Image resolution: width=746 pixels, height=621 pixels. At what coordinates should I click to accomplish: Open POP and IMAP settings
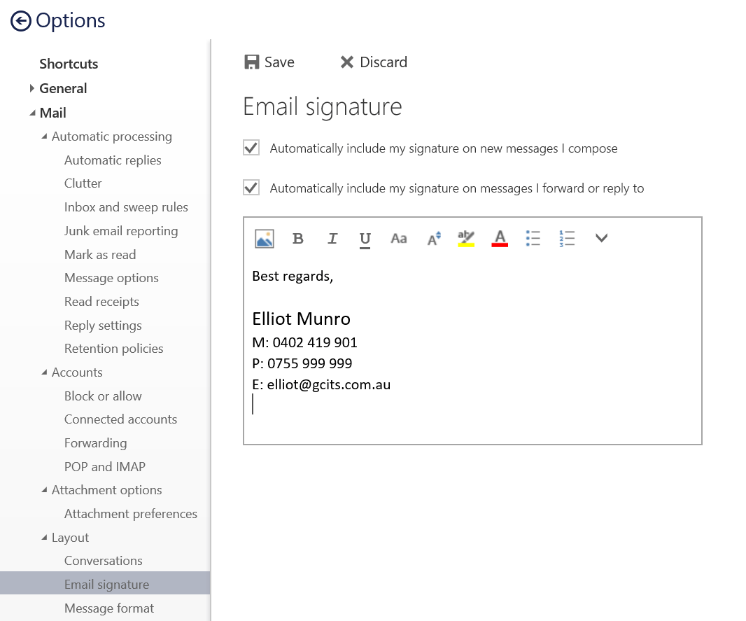(105, 467)
